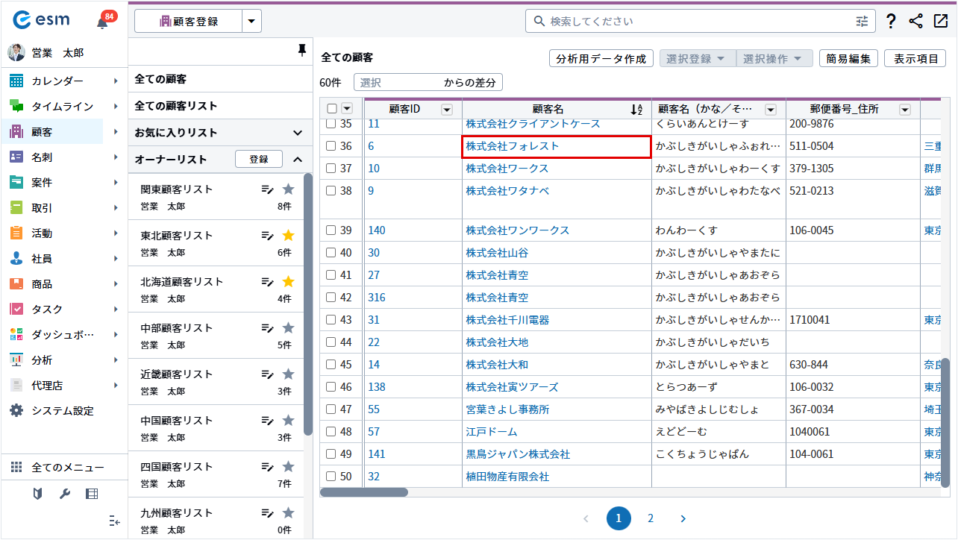Click the help question mark icon
The image size is (958, 540).
click(x=891, y=22)
